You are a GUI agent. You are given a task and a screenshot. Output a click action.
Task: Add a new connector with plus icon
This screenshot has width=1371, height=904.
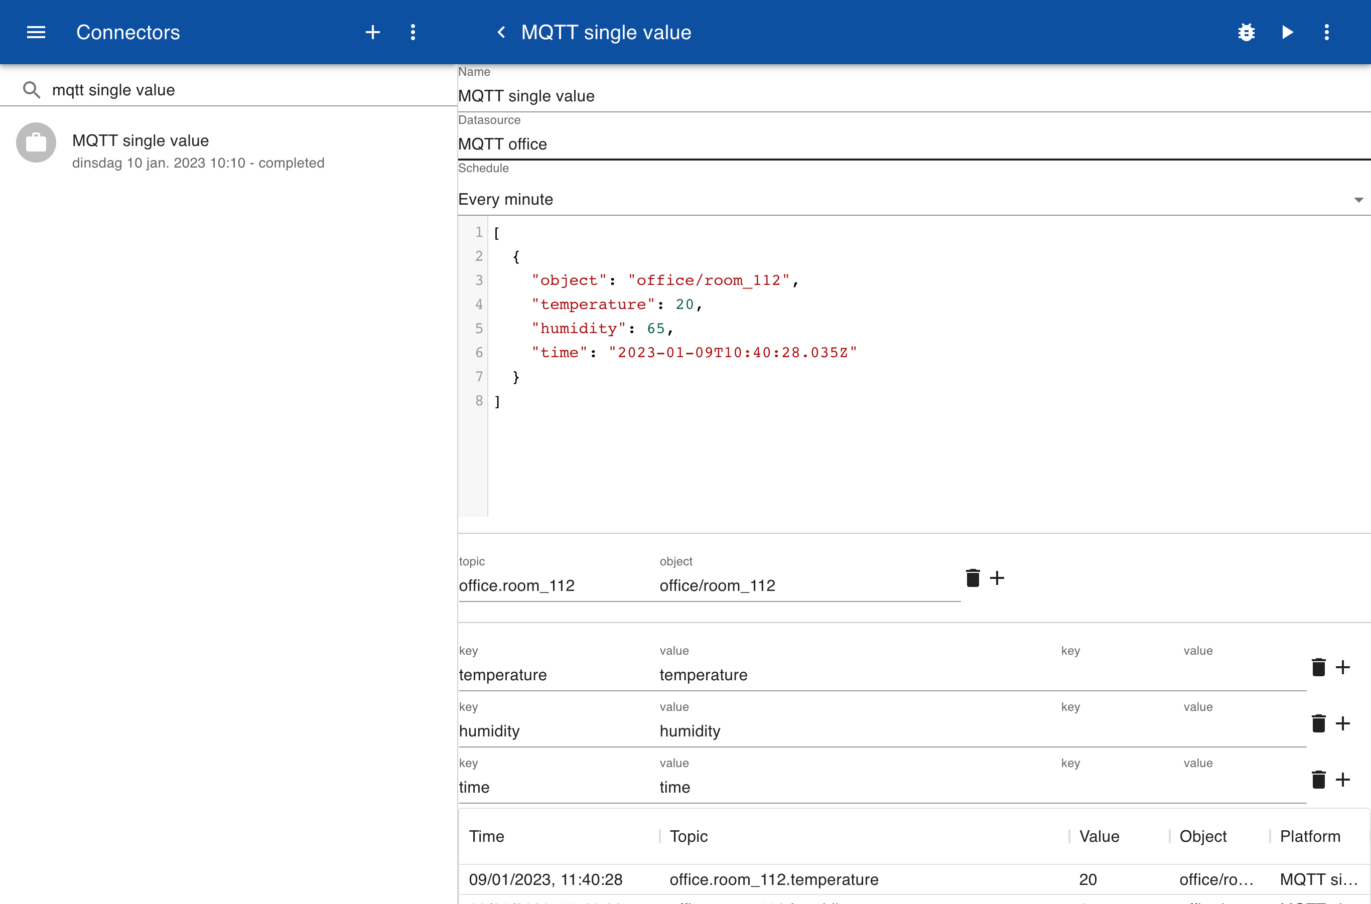coord(372,32)
